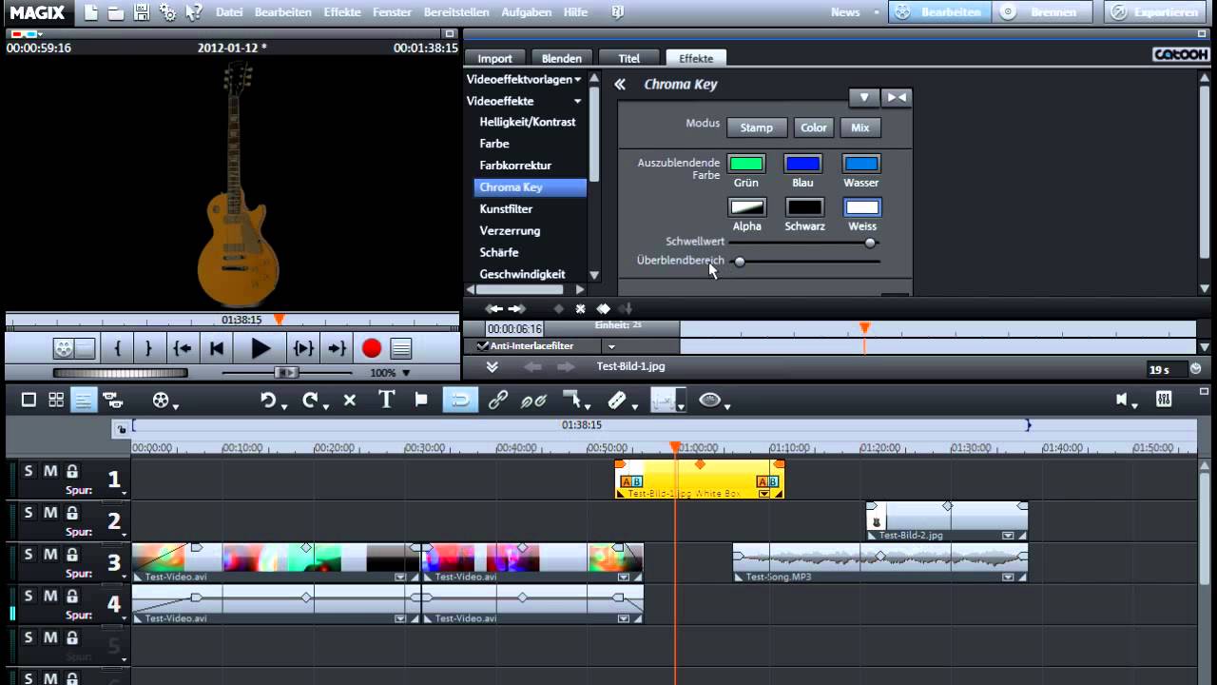The image size is (1217, 685).
Task: Pick the Grün key color swatch
Action: coord(746,164)
